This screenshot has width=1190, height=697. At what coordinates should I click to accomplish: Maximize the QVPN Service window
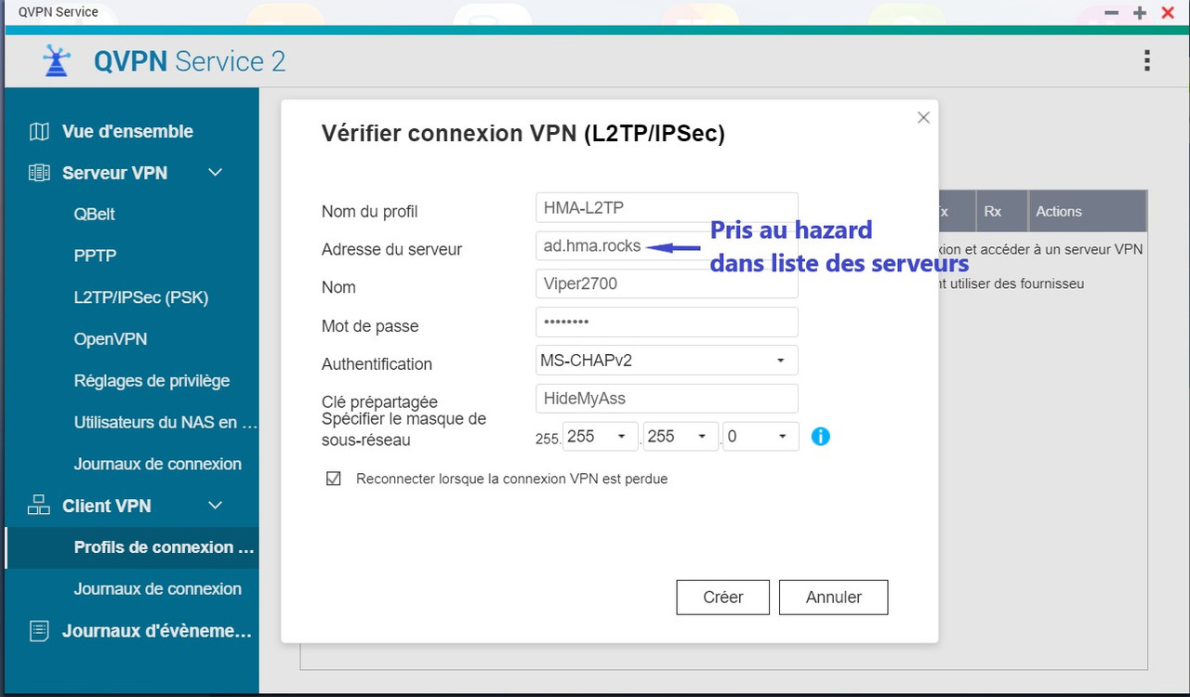pos(1140,13)
